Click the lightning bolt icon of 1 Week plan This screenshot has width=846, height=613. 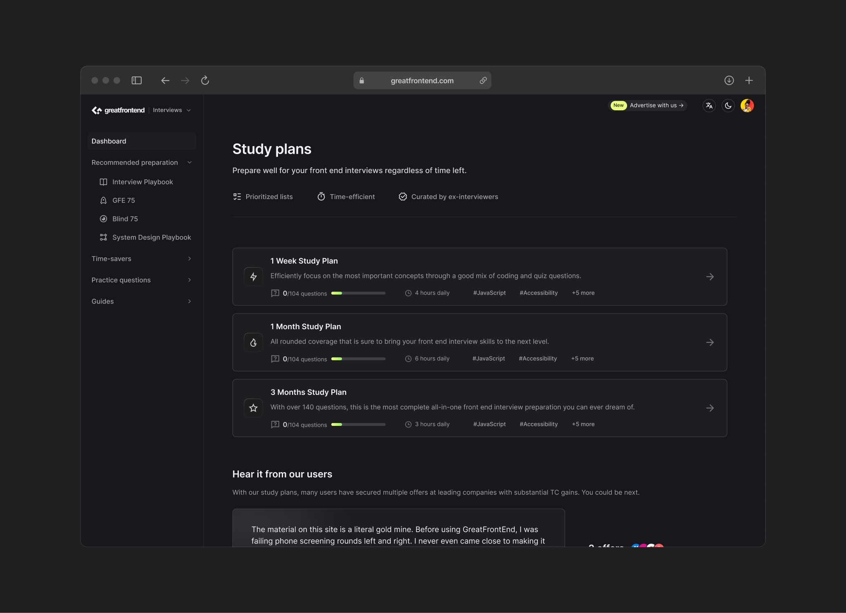253,277
